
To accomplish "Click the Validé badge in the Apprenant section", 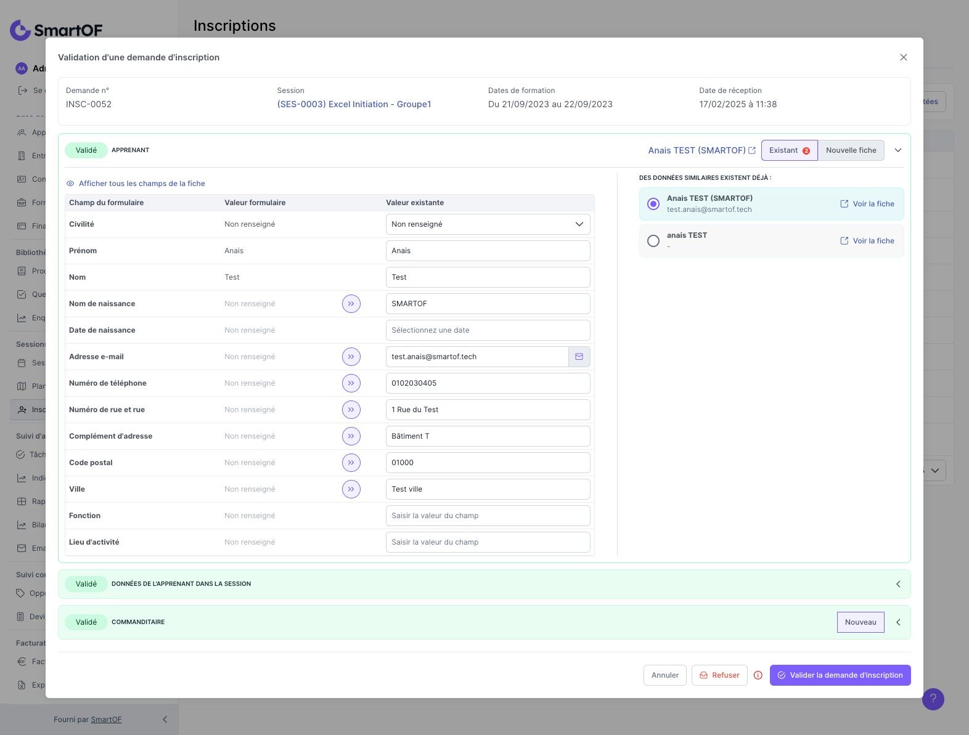I will click(x=86, y=150).
